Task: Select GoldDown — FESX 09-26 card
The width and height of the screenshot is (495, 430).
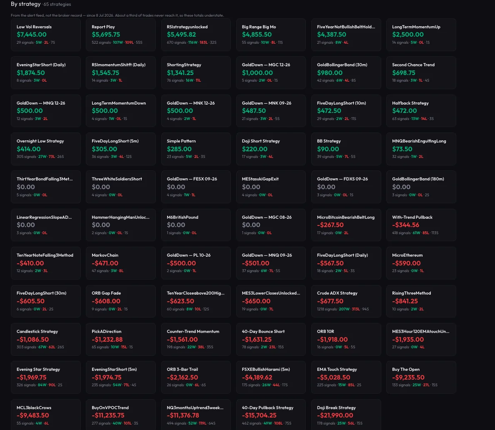Action: [196, 187]
